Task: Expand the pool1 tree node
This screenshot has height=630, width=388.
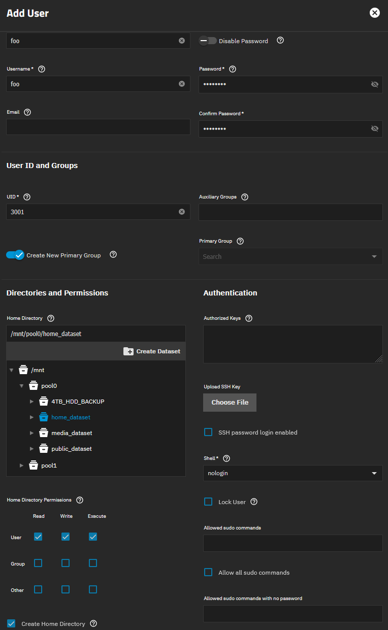Action: (21, 465)
